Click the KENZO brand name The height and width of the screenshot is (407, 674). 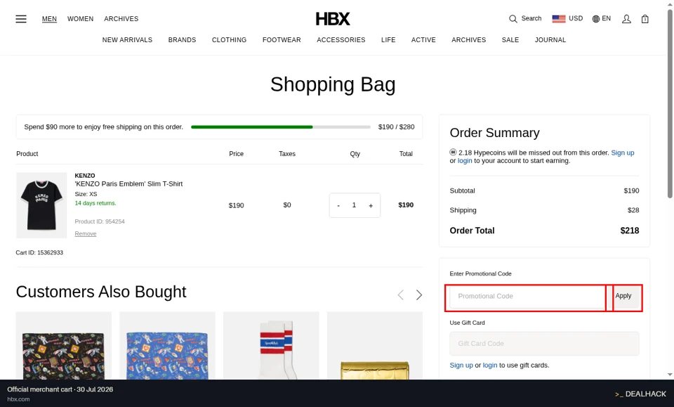pos(85,176)
